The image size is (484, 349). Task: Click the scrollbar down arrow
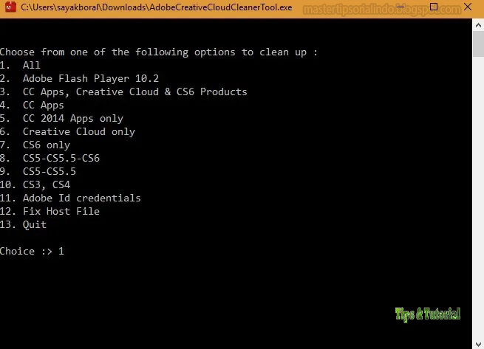tap(478, 344)
